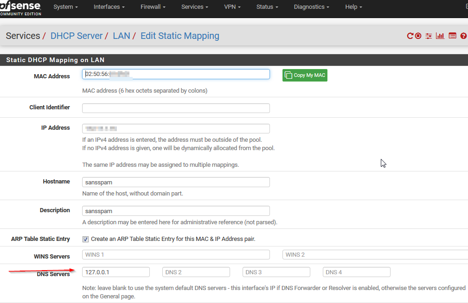Image resolution: width=468 pixels, height=303 pixels.
Task: Open the Diagnostics dropdown menu
Action: (x=311, y=7)
